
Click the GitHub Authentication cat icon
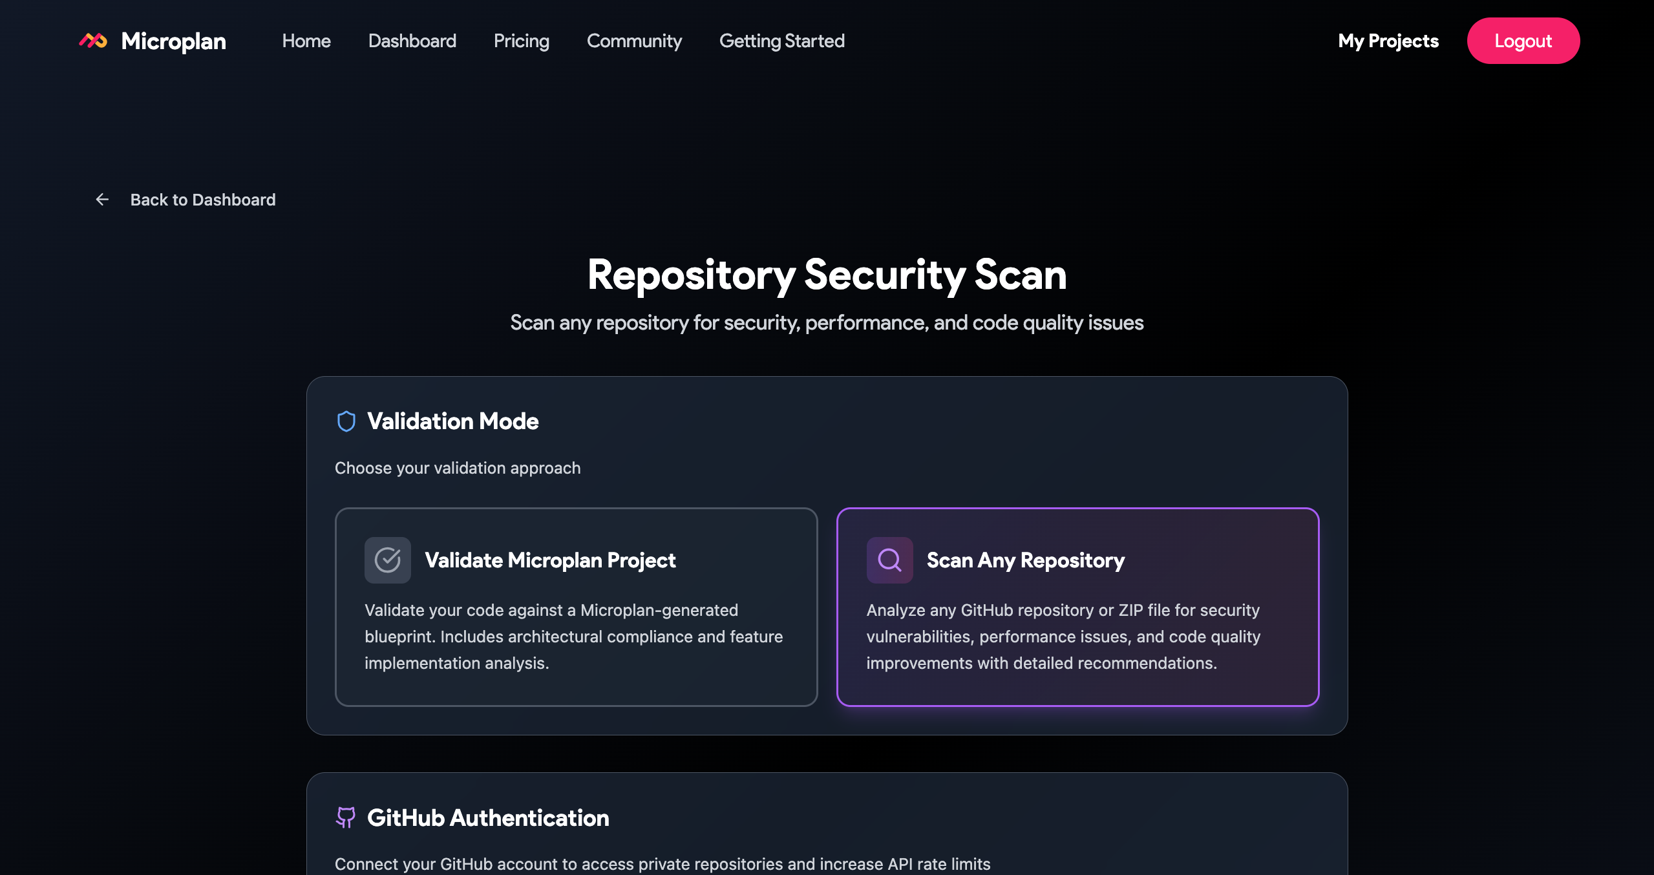click(x=346, y=817)
